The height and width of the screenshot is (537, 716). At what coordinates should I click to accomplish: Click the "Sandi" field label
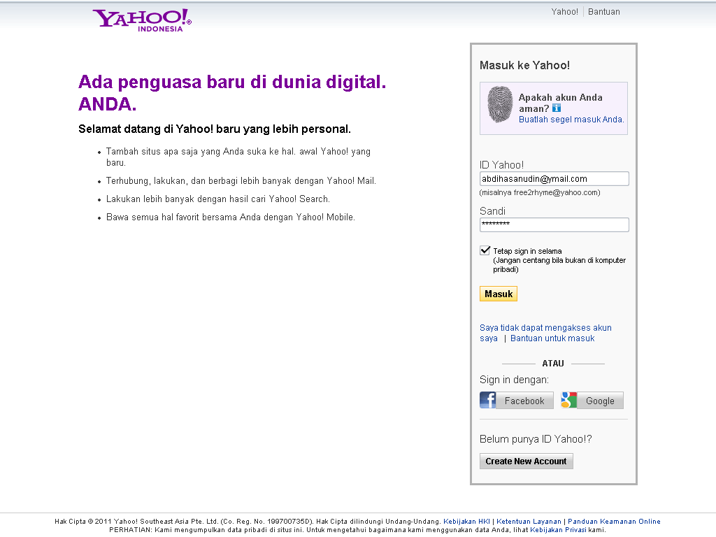[492, 211]
